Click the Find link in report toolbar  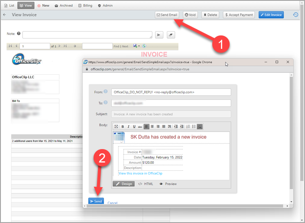(x=116, y=46)
